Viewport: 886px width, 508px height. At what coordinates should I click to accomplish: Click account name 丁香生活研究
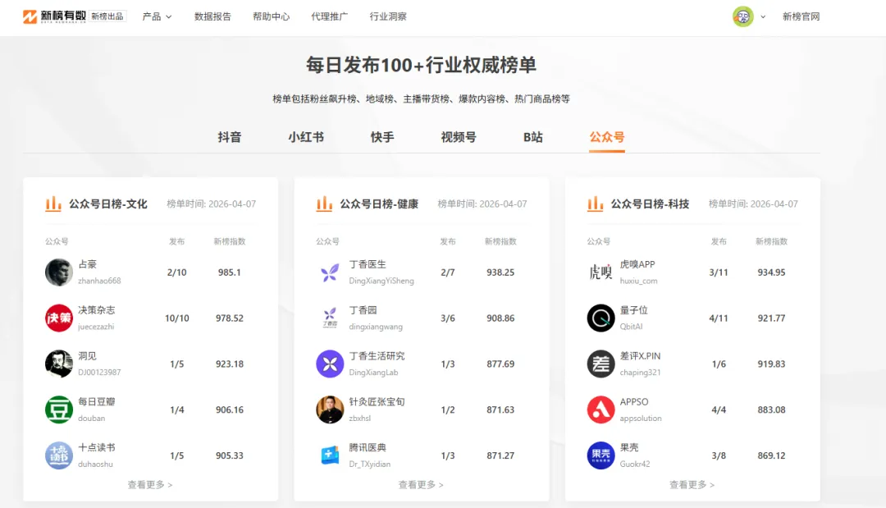(377, 356)
